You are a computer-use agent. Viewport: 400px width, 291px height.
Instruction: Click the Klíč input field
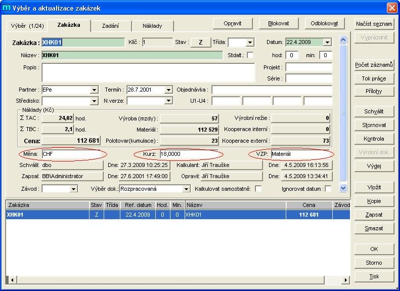[157, 43]
